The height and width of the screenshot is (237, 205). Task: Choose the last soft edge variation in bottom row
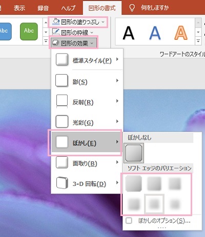[x=175, y=204]
